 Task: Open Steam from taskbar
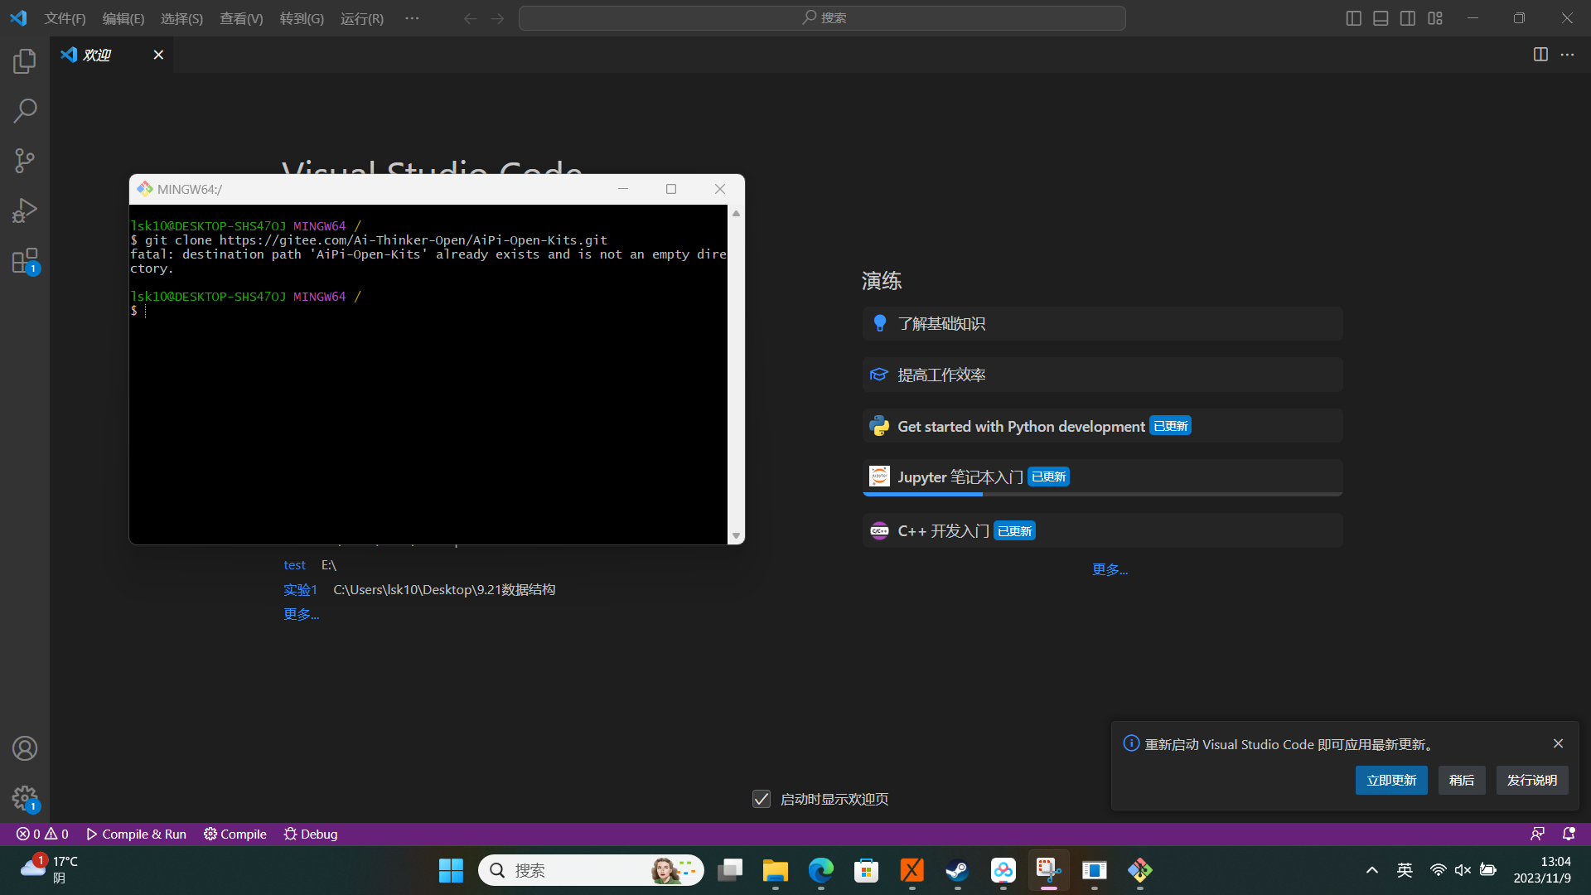(958, 870)
